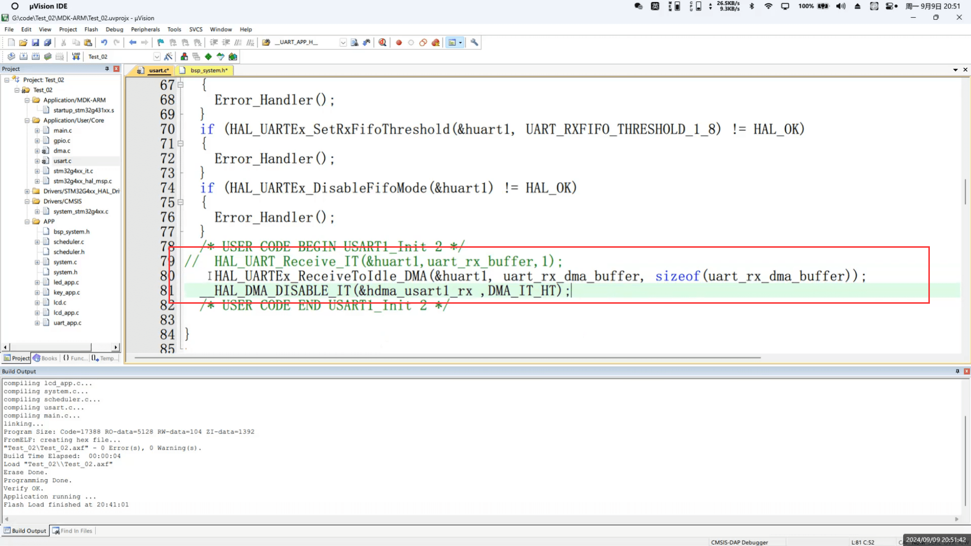The width and height of the screenshot is (971, 546).
Task: Expand the main.c tree node
Action: [x=37, y=131]
